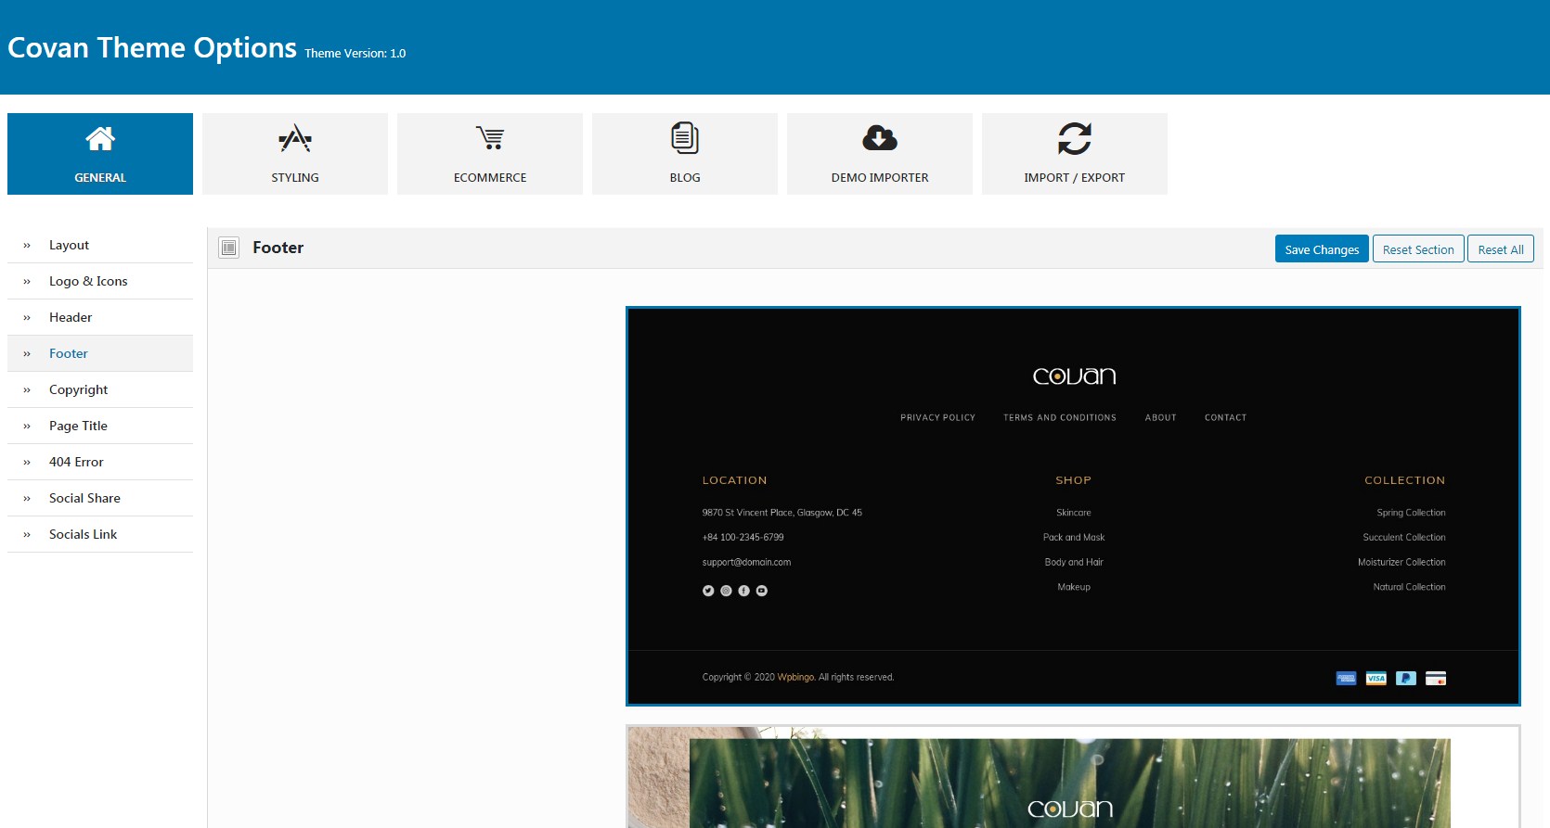Screen dimensions: 1550x828
Task: Click the General home icon
Action: [100, 139]
